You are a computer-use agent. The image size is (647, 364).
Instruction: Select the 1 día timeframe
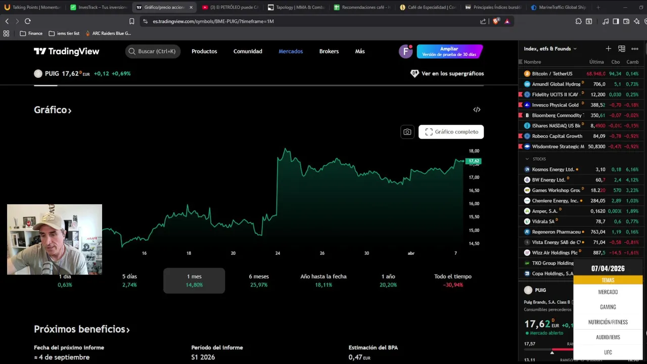65,281
